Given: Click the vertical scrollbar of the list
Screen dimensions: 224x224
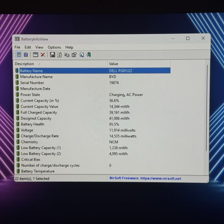Looking at the screenshot, I should [206, 108].
